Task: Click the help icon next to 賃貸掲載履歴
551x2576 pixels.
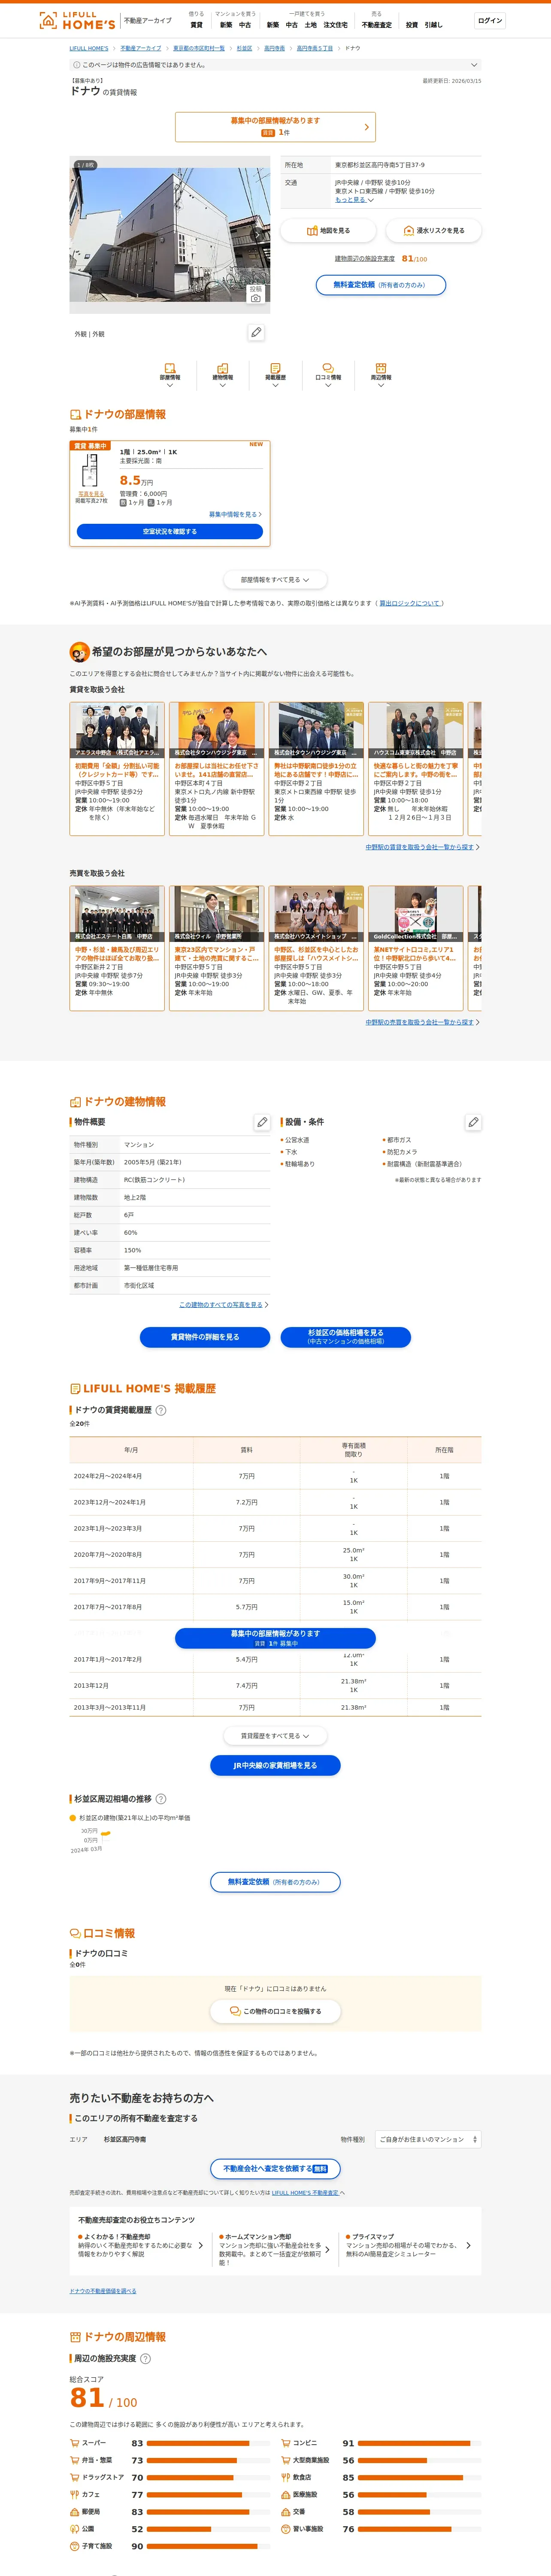Action: 161,1410
